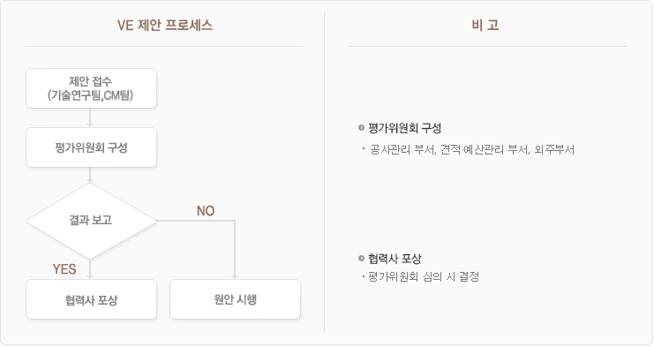Click the NO branch label
654x347 pixels.
(206, 211)
